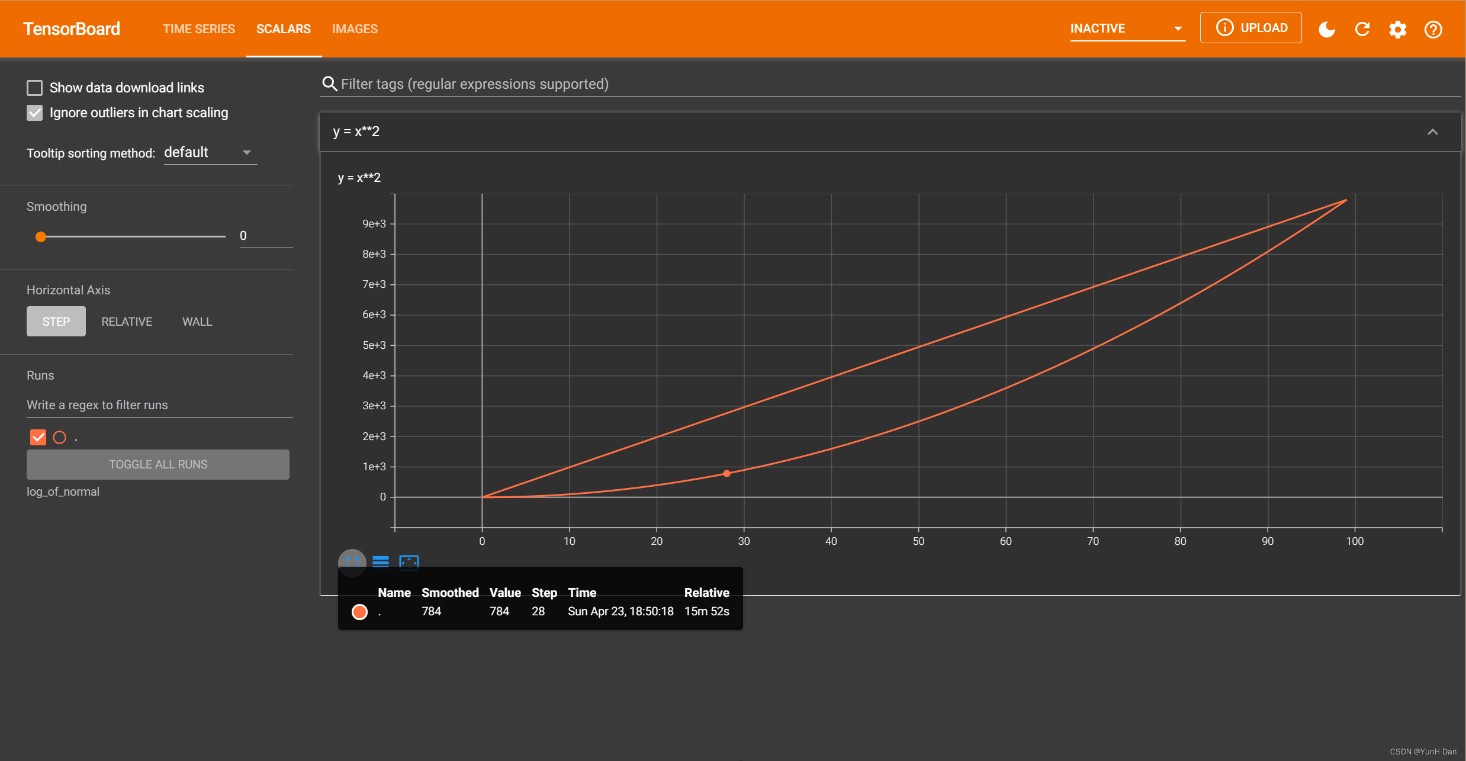Image resolution: width=1466 pixels, height=761 pixels.
Task: Click the Smoothing slider handle
Action: tap(41, 237)
